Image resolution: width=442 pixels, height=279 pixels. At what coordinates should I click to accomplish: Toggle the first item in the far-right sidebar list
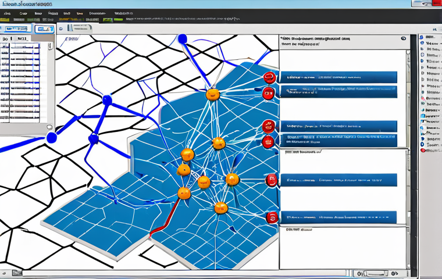423,43
